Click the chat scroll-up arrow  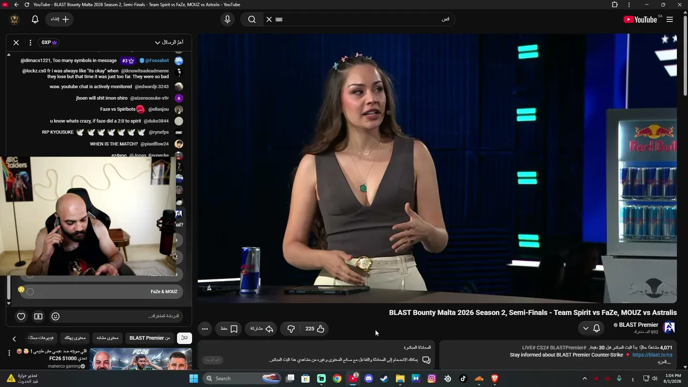[9, 54]
